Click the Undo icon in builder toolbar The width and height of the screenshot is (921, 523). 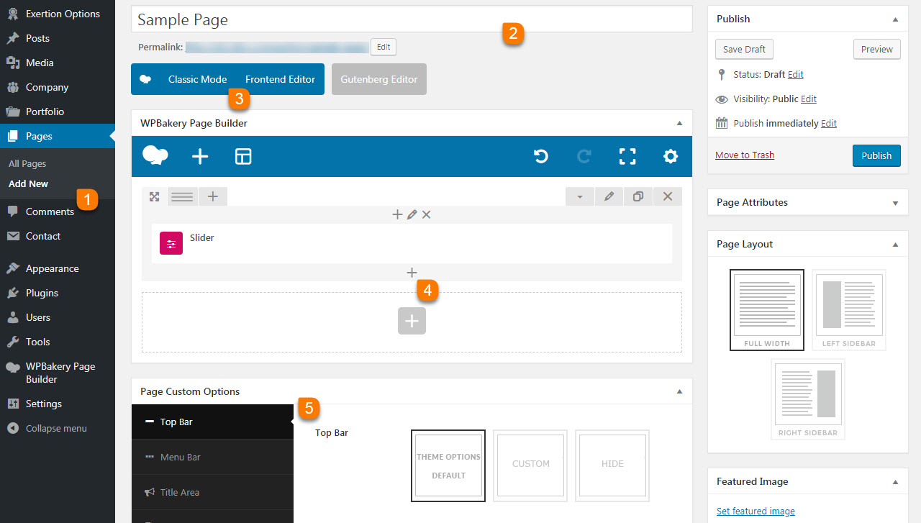tap(541, 156)
